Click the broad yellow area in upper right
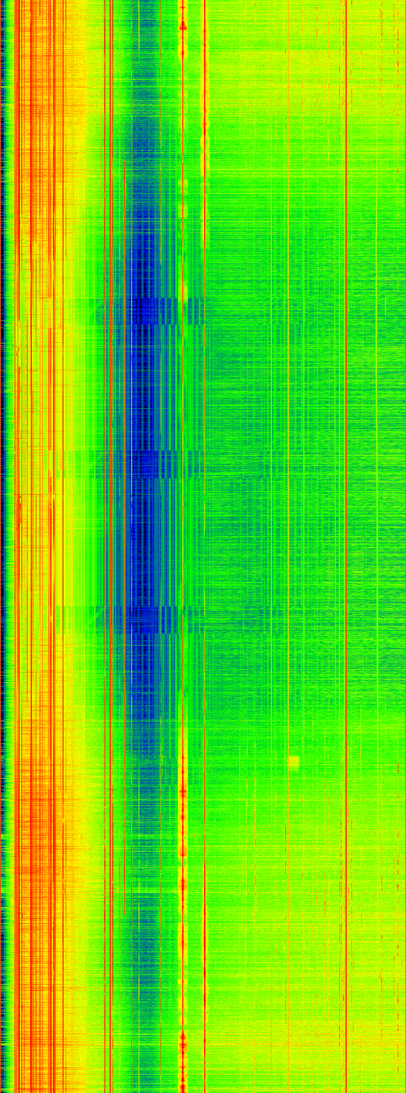The image size is (406, 1093). click(305, 64)
